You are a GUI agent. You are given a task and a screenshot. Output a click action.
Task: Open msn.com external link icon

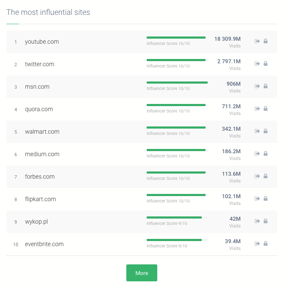coord(257,86)
